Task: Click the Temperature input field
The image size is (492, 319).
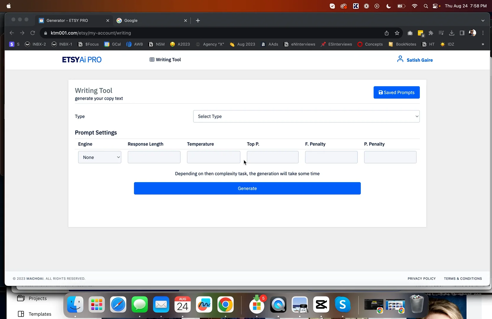Action: 213,157
